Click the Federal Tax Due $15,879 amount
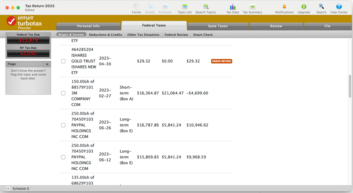The height and width of the screenshot is (193, 353). 28,40
